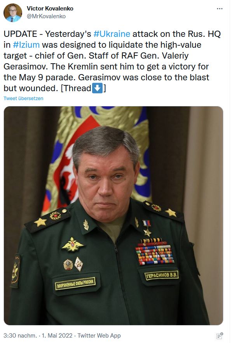Click the reply settings icon at bottom right
Image resolution: width=239 pixels, height=343 pixels.
click(220, 336)
